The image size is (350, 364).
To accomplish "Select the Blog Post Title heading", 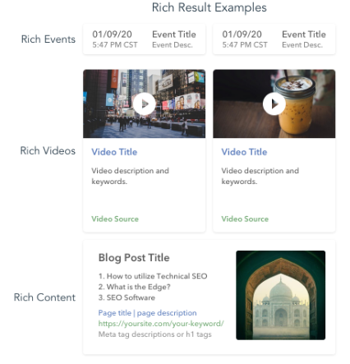I will point(134,258).
